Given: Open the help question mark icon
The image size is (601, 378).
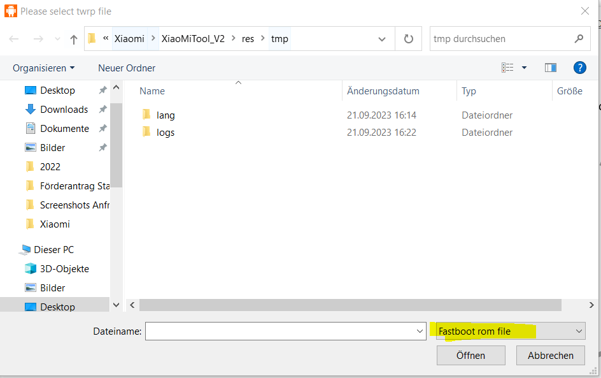Looking at the screenshot, I should coord(579,68).
